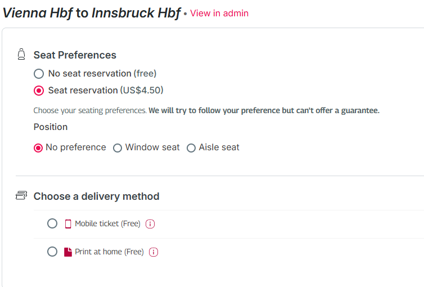Image resolution: width=424 pixels, height=287 pixels.
Task: Select the Seat reservation (US$4.50) radio button
Action: (39, 91)
